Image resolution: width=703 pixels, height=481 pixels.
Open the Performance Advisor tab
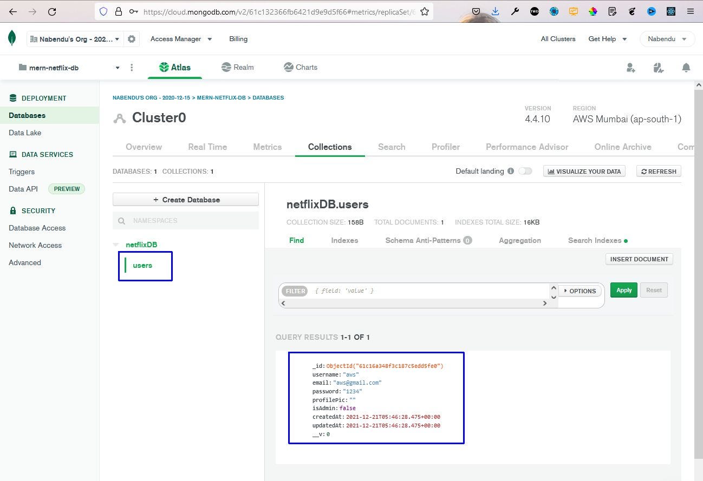527,147
